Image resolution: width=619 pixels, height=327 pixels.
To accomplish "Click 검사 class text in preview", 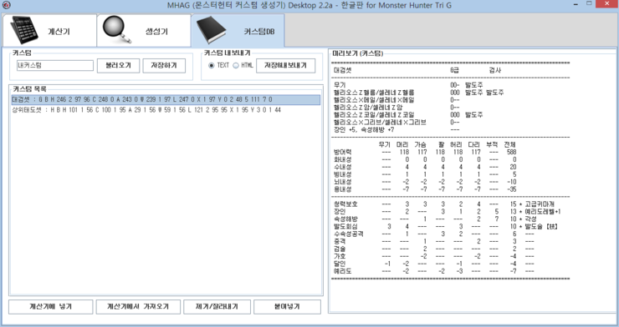I will pos(495,70).
